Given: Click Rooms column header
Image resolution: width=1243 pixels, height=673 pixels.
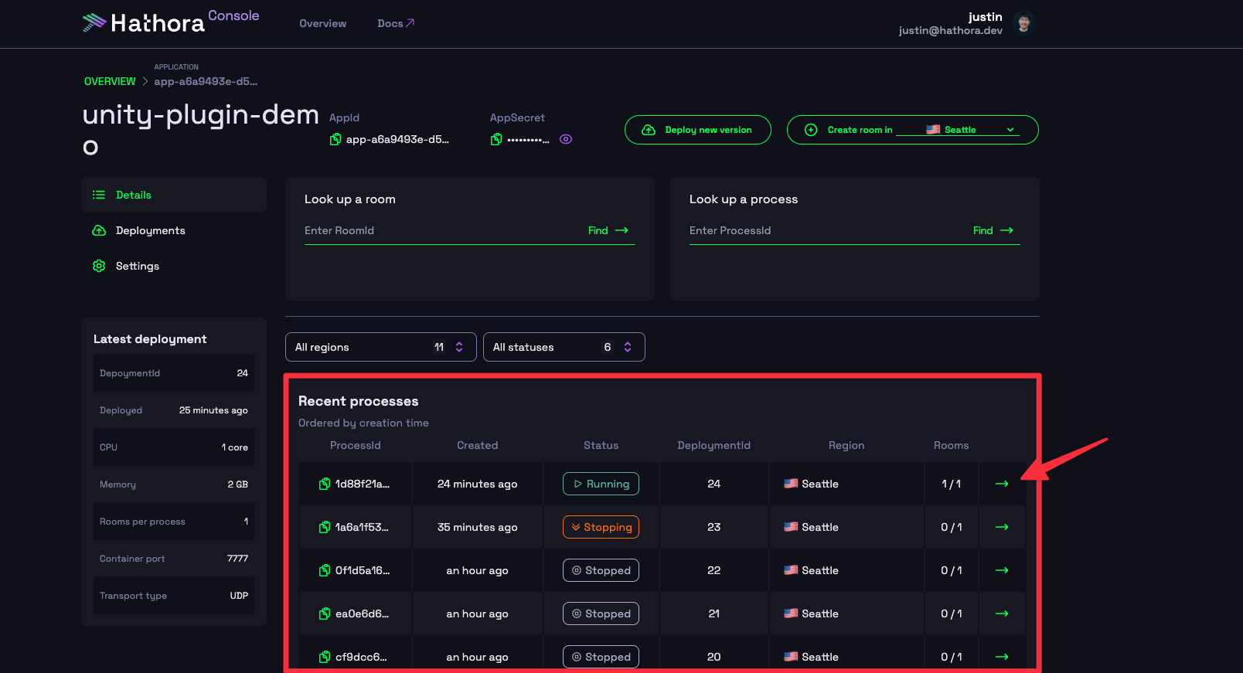Looking at the screenshot, I should [951, 445].
